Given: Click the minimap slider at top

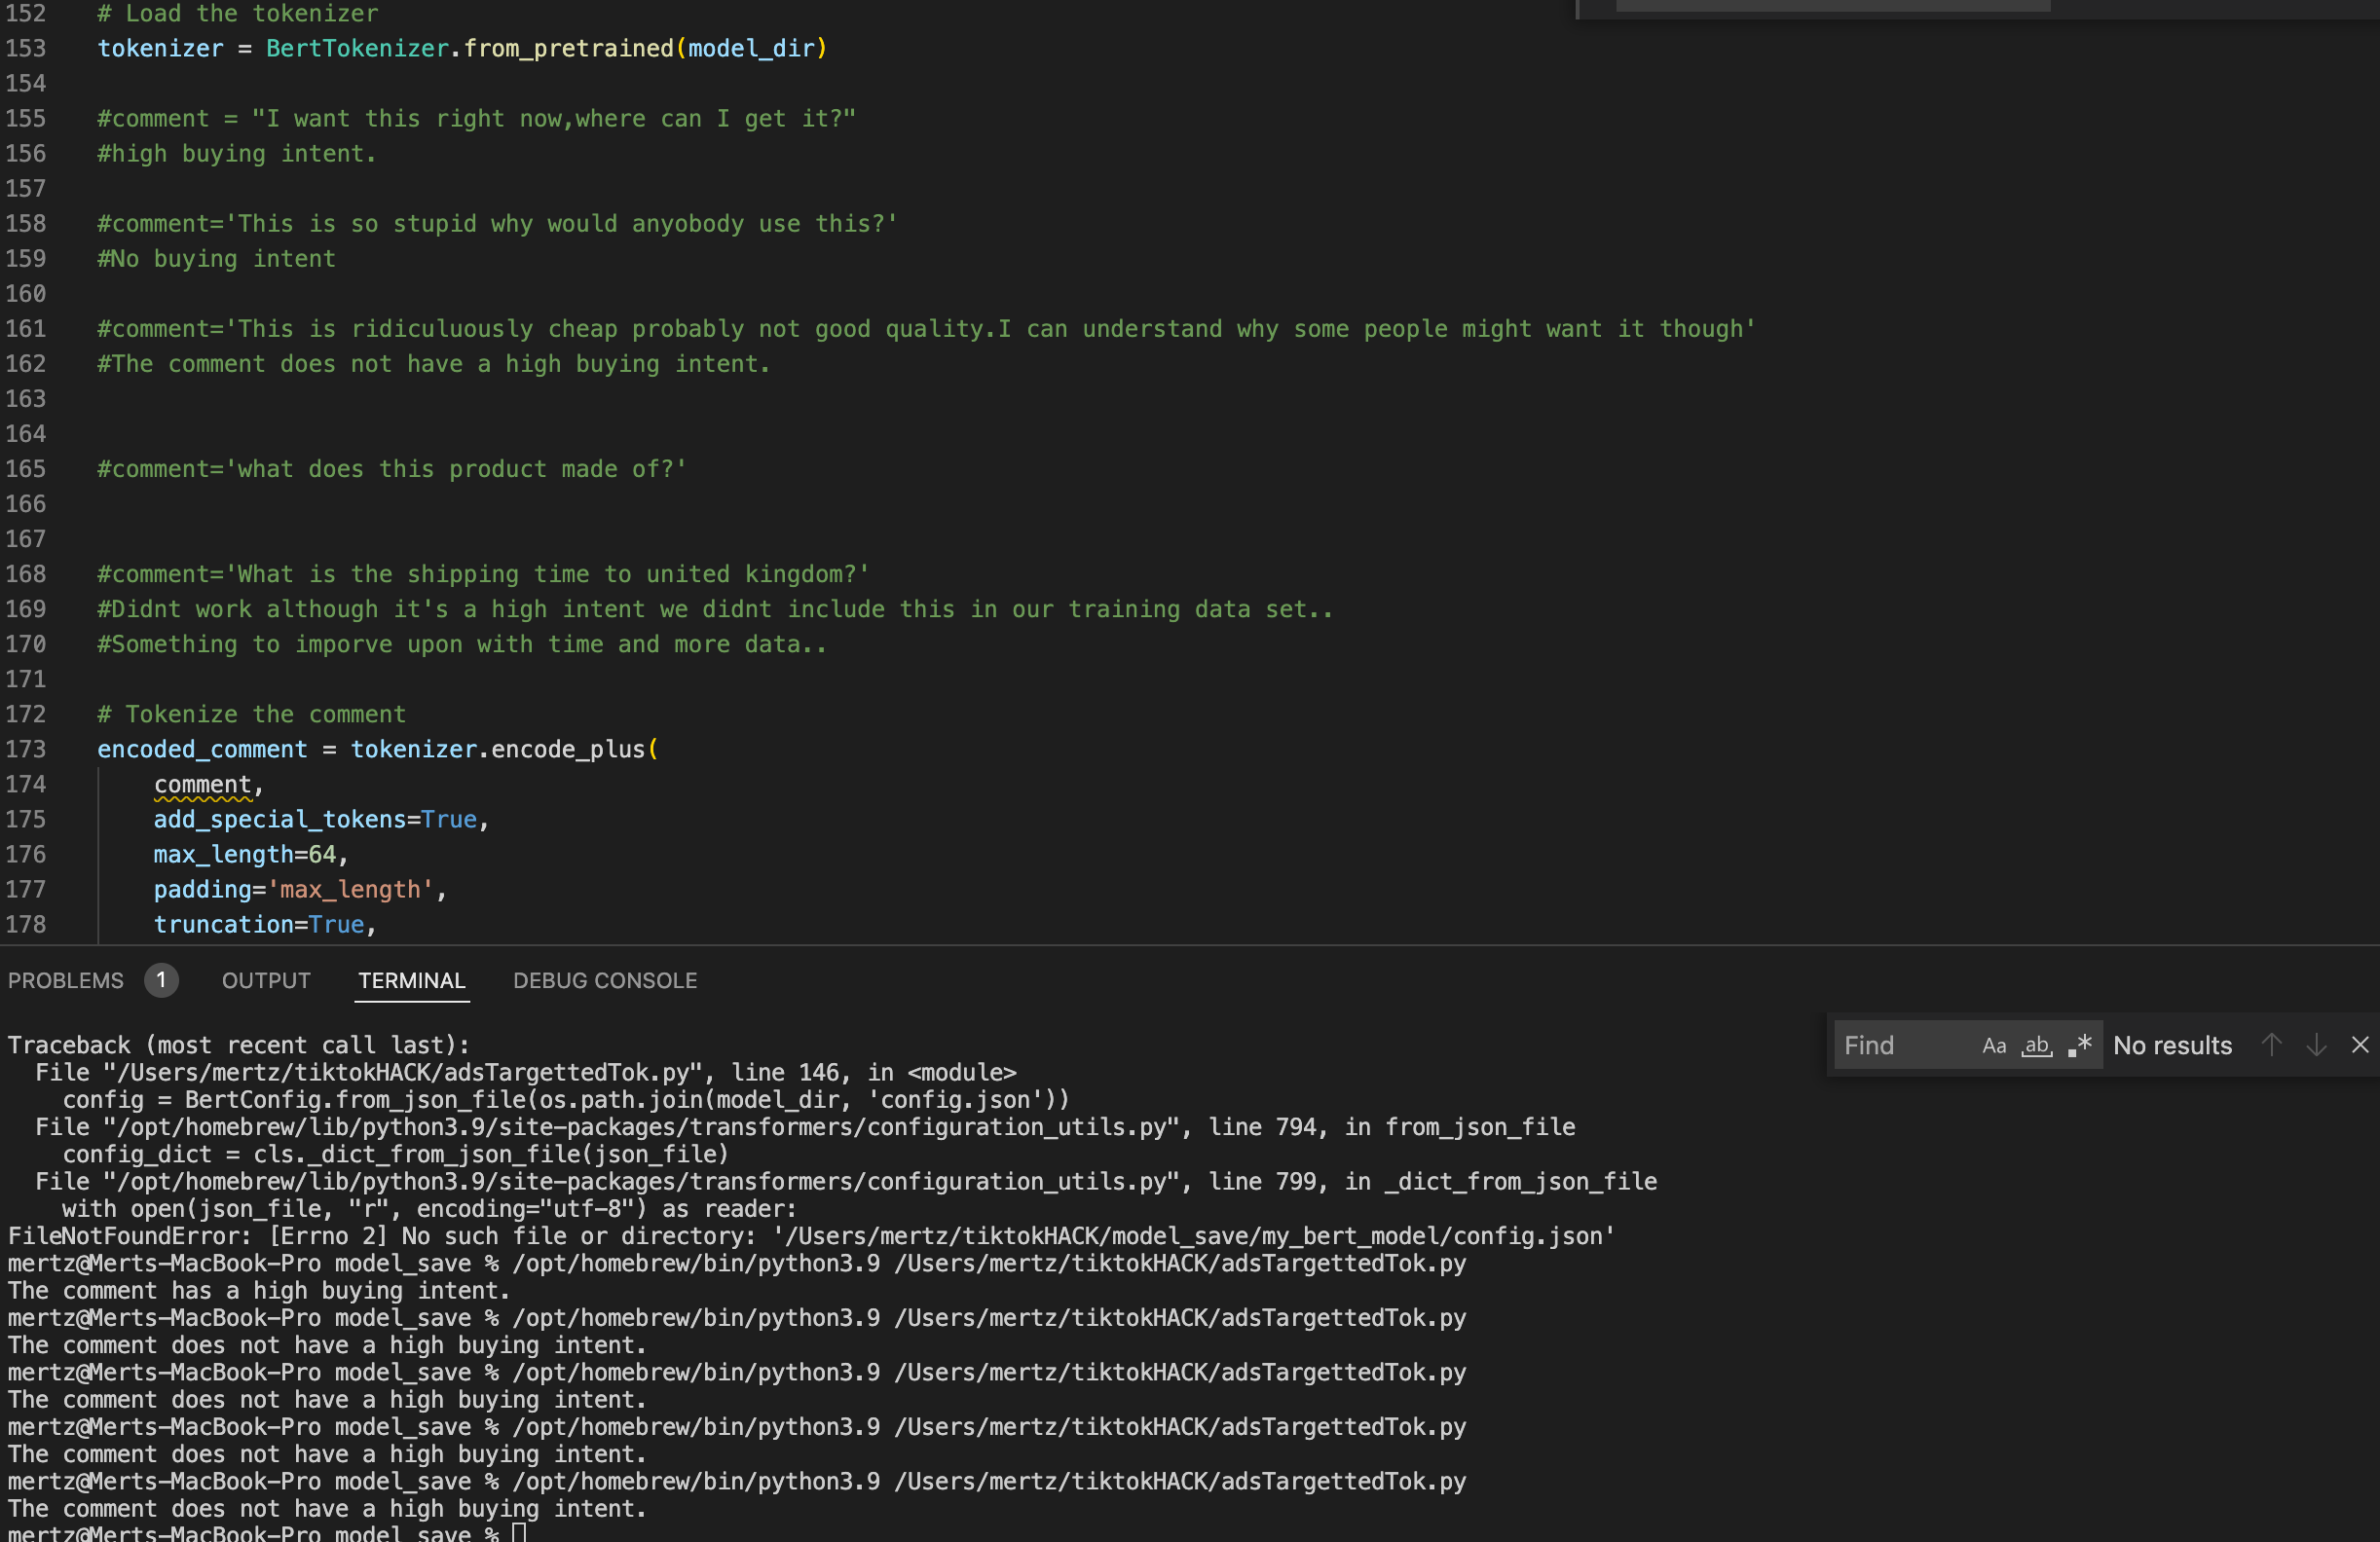Looking at the screenshot, I should pos(1832,6).
